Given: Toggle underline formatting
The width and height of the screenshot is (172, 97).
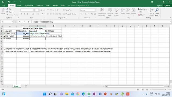Looking at the screenshot, I should tap(27, 14).
